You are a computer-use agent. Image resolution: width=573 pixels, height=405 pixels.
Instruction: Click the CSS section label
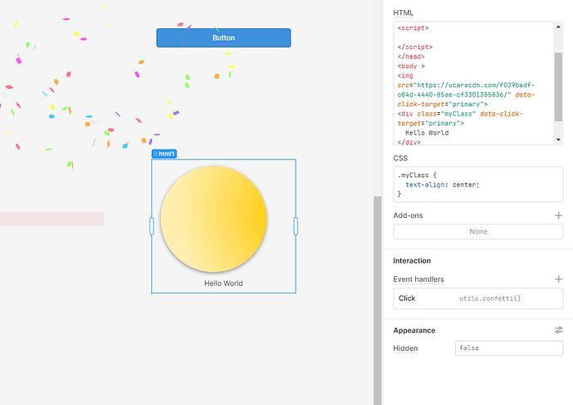point(400,158)
